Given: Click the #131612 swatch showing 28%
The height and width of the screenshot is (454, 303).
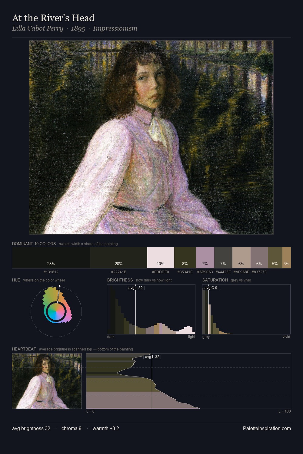Looking at the screenshot, I should click(51, 258).
